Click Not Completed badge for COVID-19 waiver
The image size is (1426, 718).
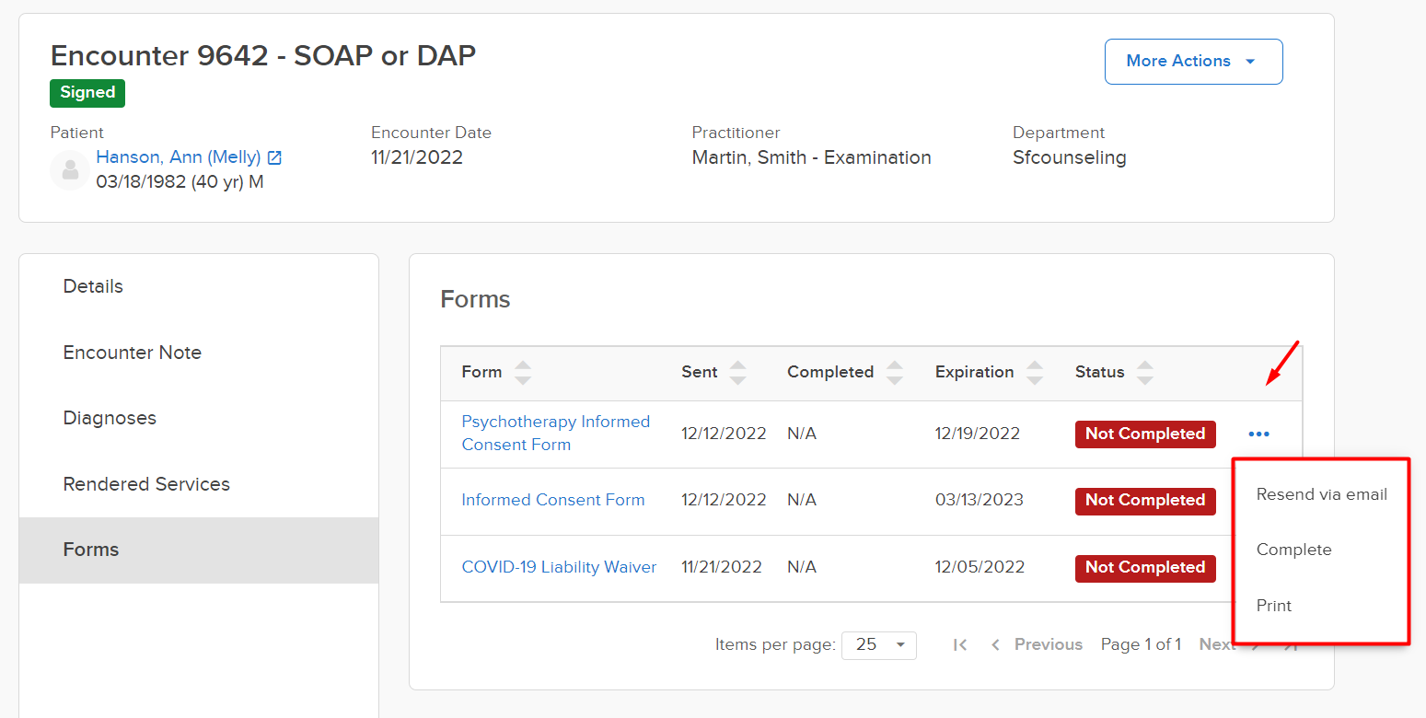1145,567
